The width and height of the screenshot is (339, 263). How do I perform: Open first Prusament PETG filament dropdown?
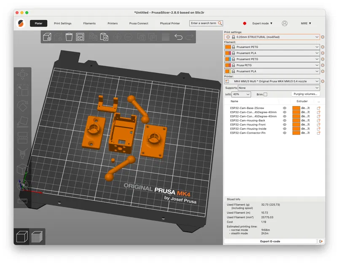272,47
